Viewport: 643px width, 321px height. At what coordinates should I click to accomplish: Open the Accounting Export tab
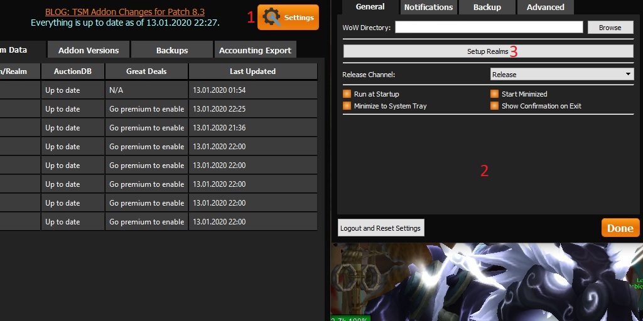click(x=255, y=50)
